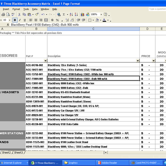Open Print Preview
This screenshot has width=166, height=166.
[x=8, y=15]
